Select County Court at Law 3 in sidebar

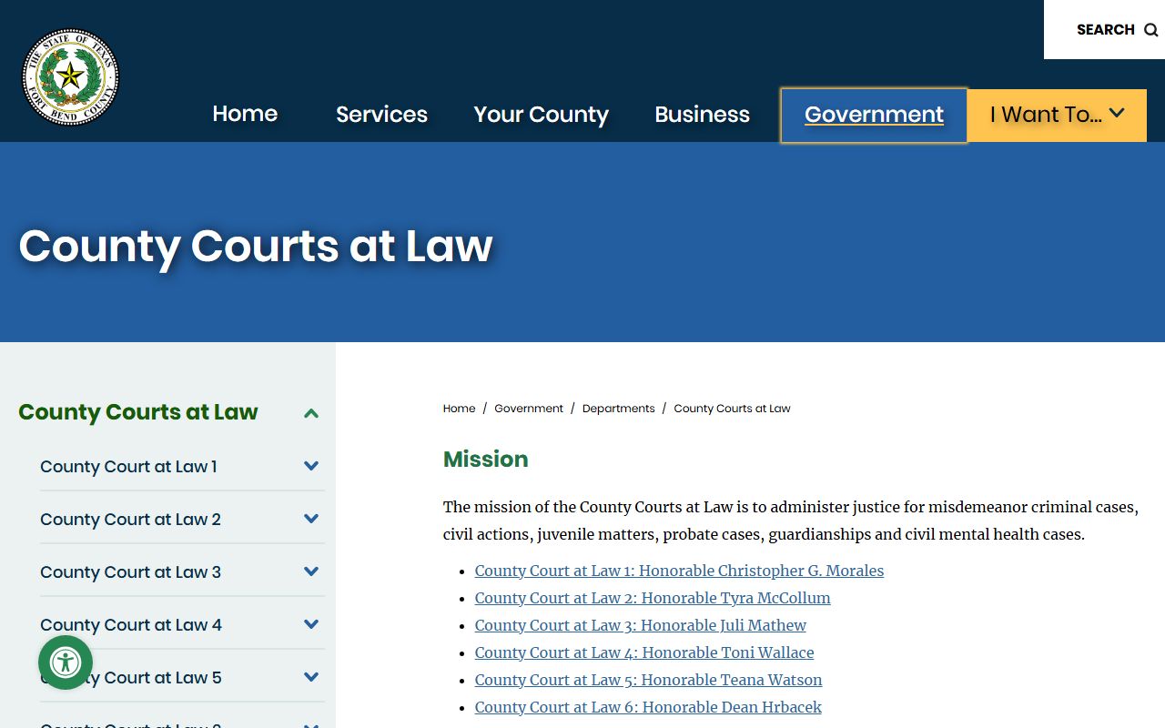[130, 572]
